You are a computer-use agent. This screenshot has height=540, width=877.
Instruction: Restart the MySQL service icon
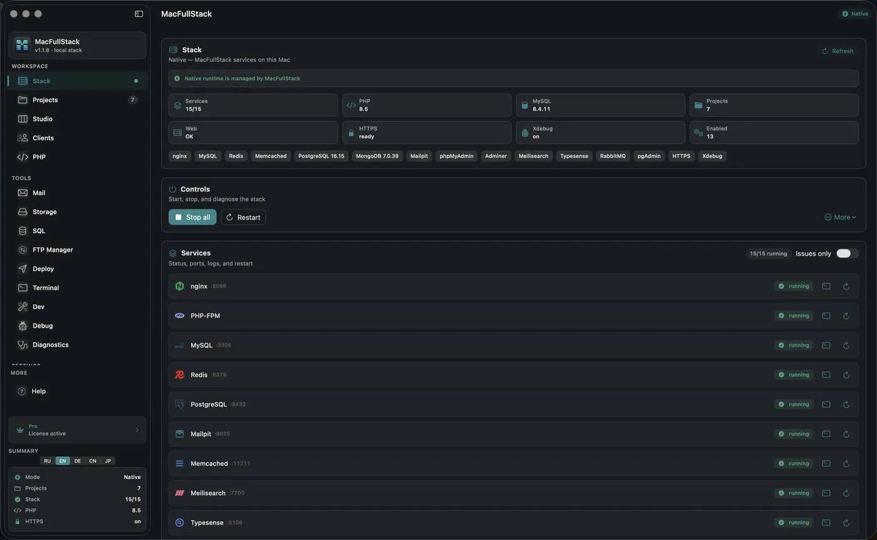tap(846, 345)
